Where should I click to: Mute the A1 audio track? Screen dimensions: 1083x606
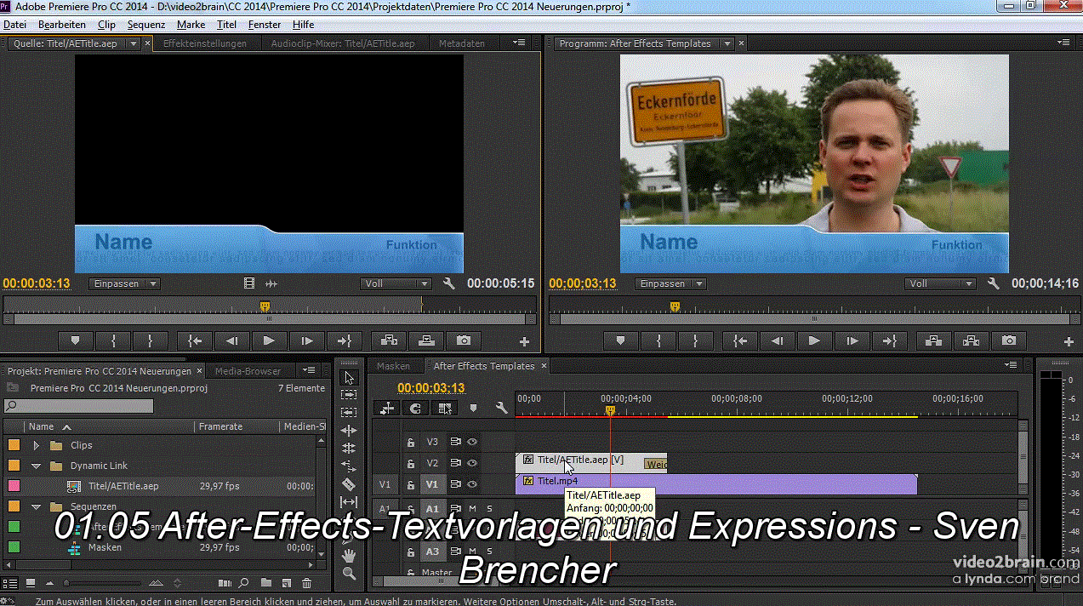[472, 508]
